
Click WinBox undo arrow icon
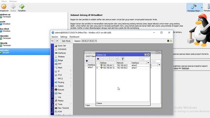click(x=52, y=41)
